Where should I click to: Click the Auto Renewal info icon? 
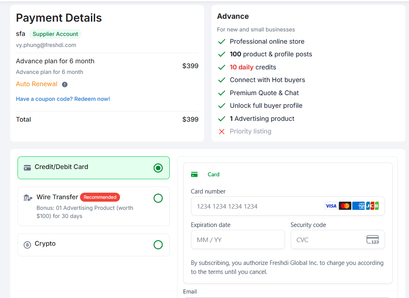tap(65, 85)
